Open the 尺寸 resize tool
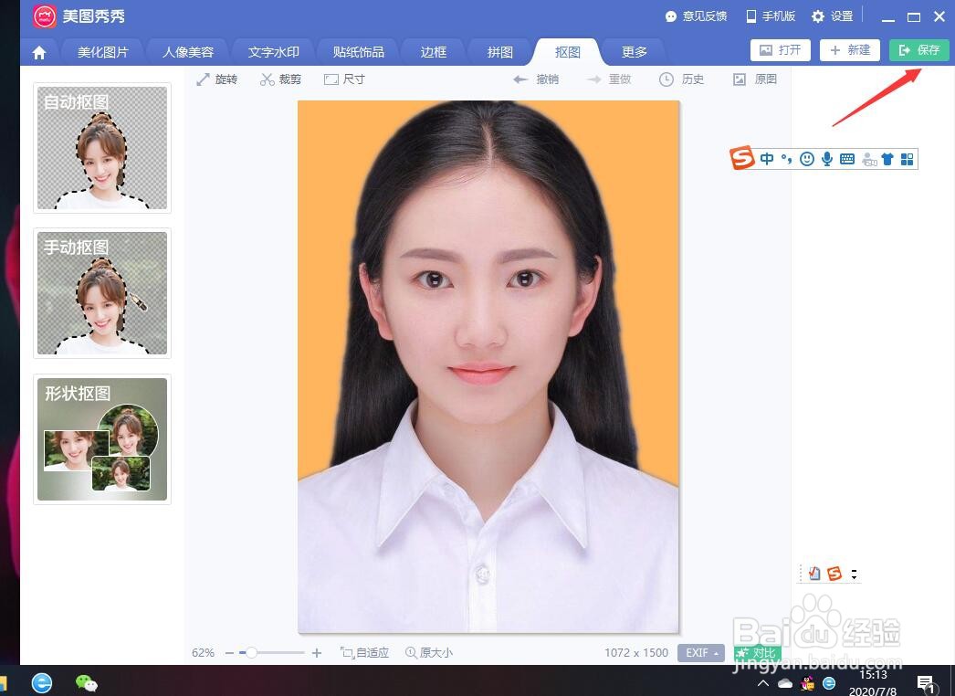The height and width of the screenshot is (696, 955). pyautogui.click(x=343, y=79)
